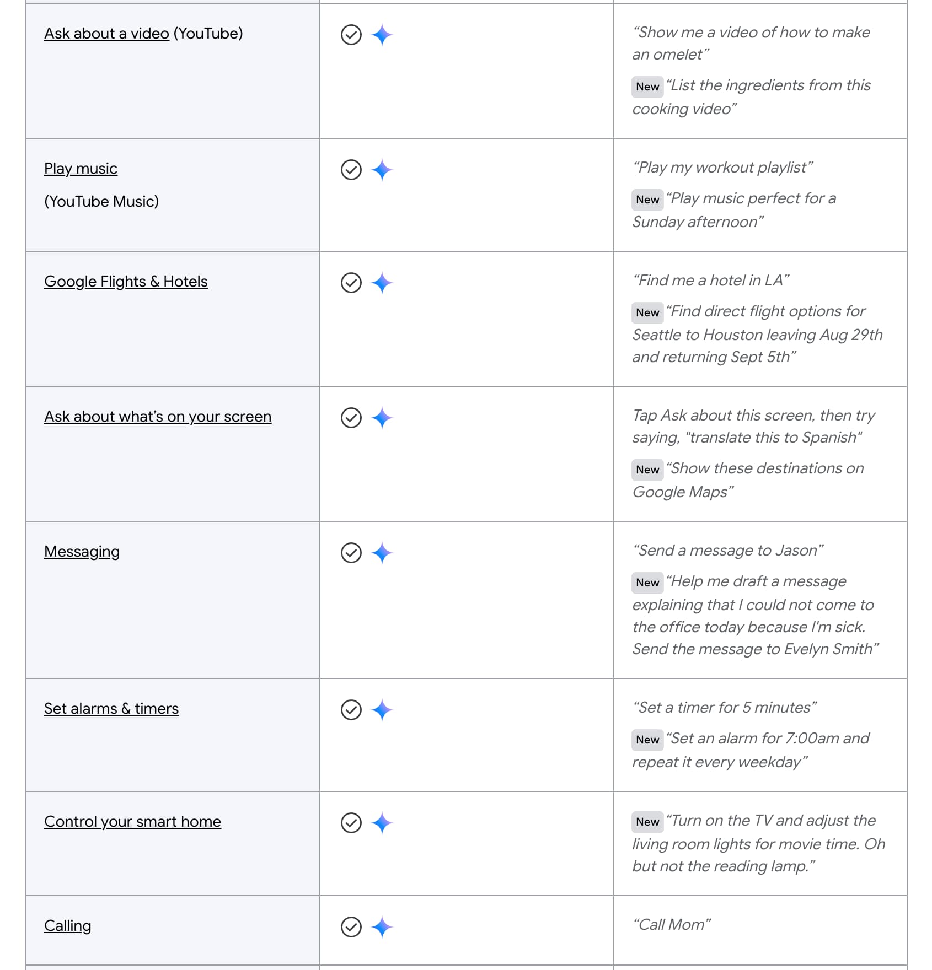Open the Google Flights & Hotels link
The image size is (932, 970).
click(x=126, y=282)
